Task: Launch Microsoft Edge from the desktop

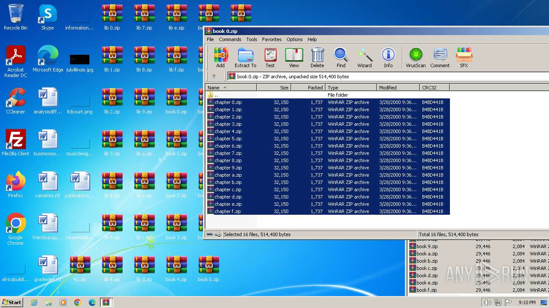Action: pyautogui.click(x=48, y=59)
